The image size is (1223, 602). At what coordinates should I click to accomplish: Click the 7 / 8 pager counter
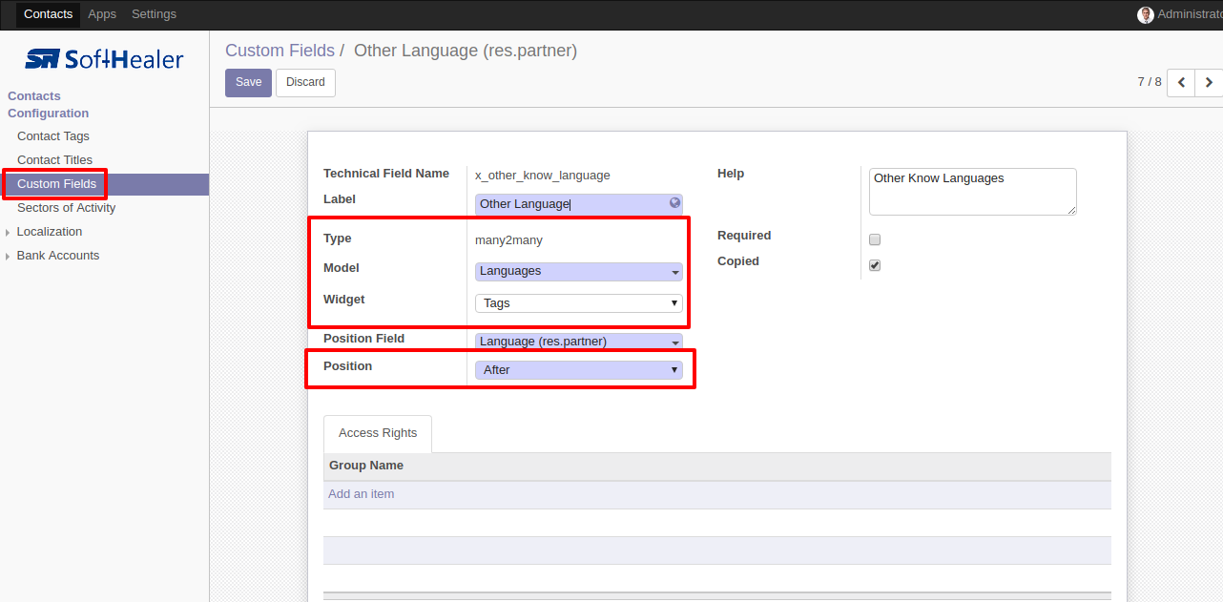[x=1150, y=82]
